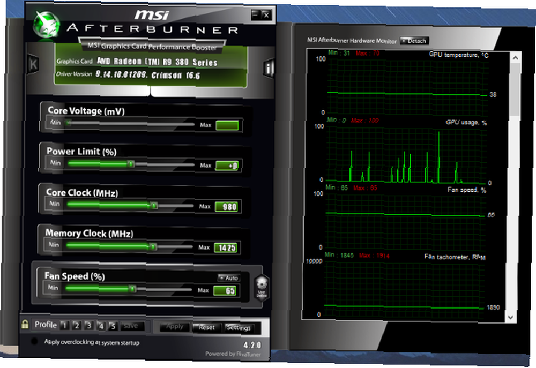Click the Core Voltage slider handle

(69, 123)
